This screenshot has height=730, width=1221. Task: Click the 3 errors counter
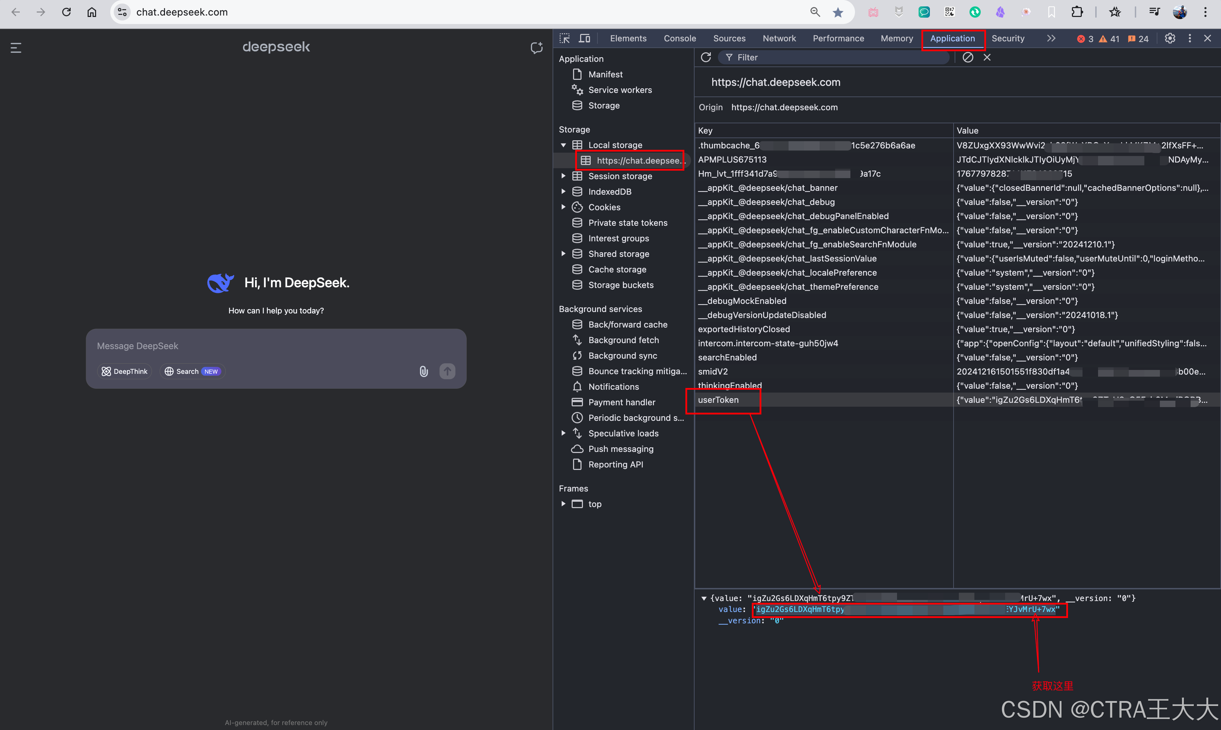click(1085, 39)
